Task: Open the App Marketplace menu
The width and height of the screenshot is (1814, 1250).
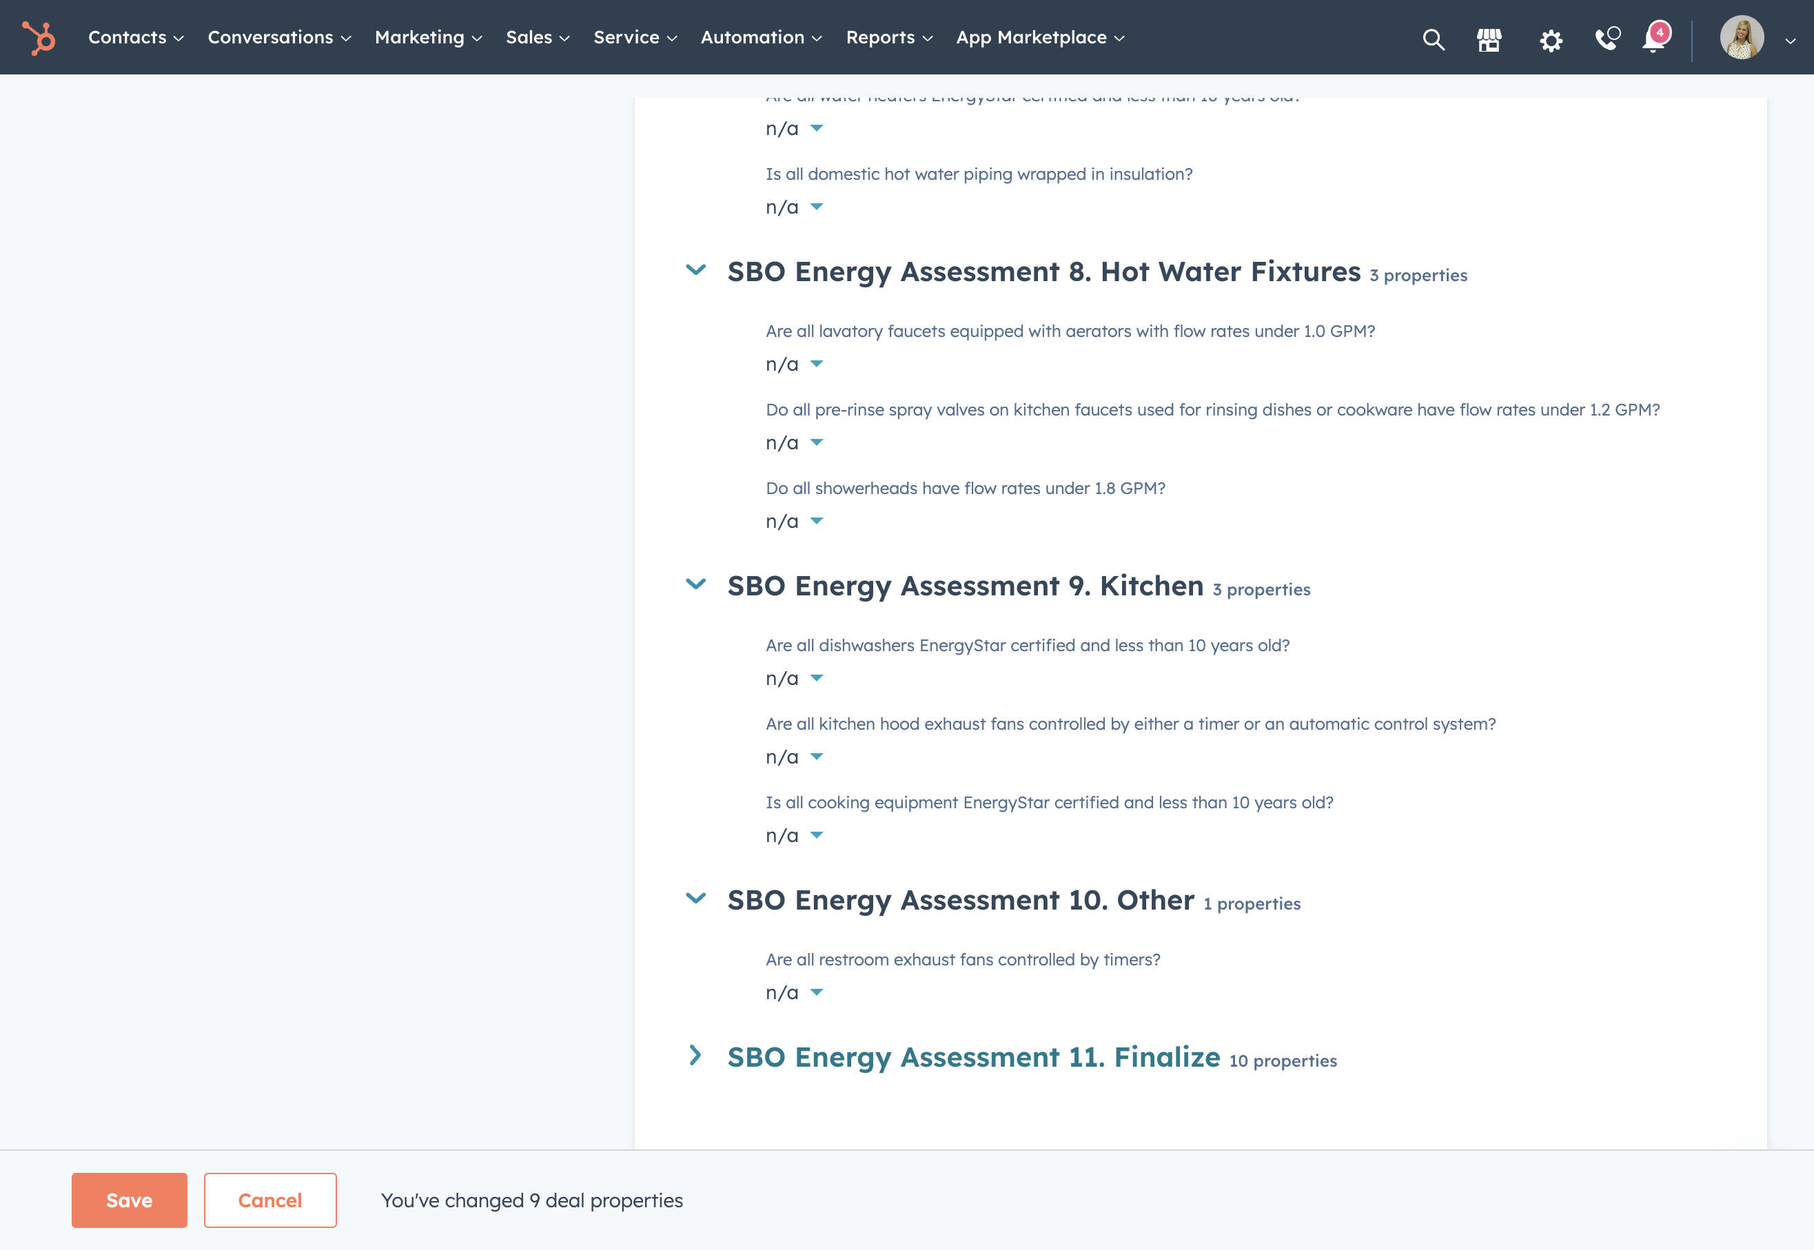Action: tap(1040, 38)
